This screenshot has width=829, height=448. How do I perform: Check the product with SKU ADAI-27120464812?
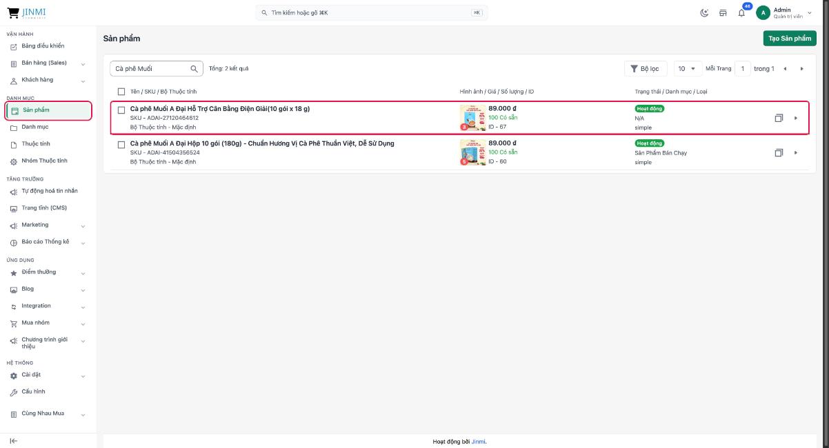pos(121,110)
